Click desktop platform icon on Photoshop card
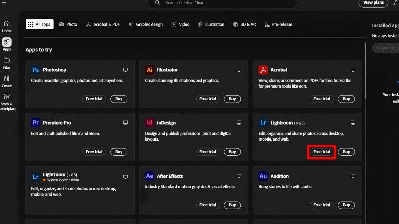This screenshot has width=399, height=224. [x=126, y=70]
